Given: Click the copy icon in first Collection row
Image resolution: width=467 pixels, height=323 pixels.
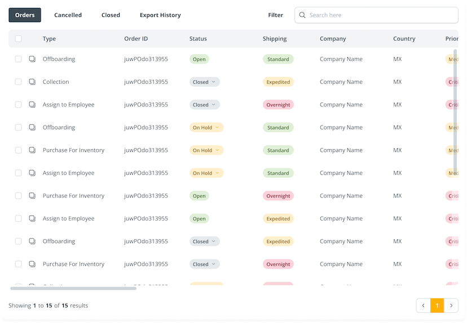Looking at the screenshot, I should 32,82.
